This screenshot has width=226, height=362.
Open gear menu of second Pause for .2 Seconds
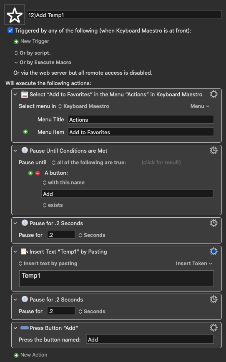coord(213,299)
